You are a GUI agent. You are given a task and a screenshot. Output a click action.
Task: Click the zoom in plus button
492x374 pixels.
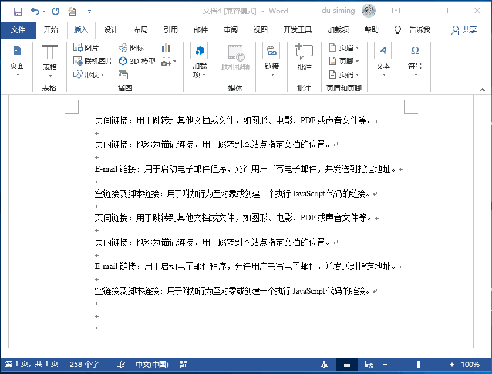pyautogui.click(x=452, y=365)
